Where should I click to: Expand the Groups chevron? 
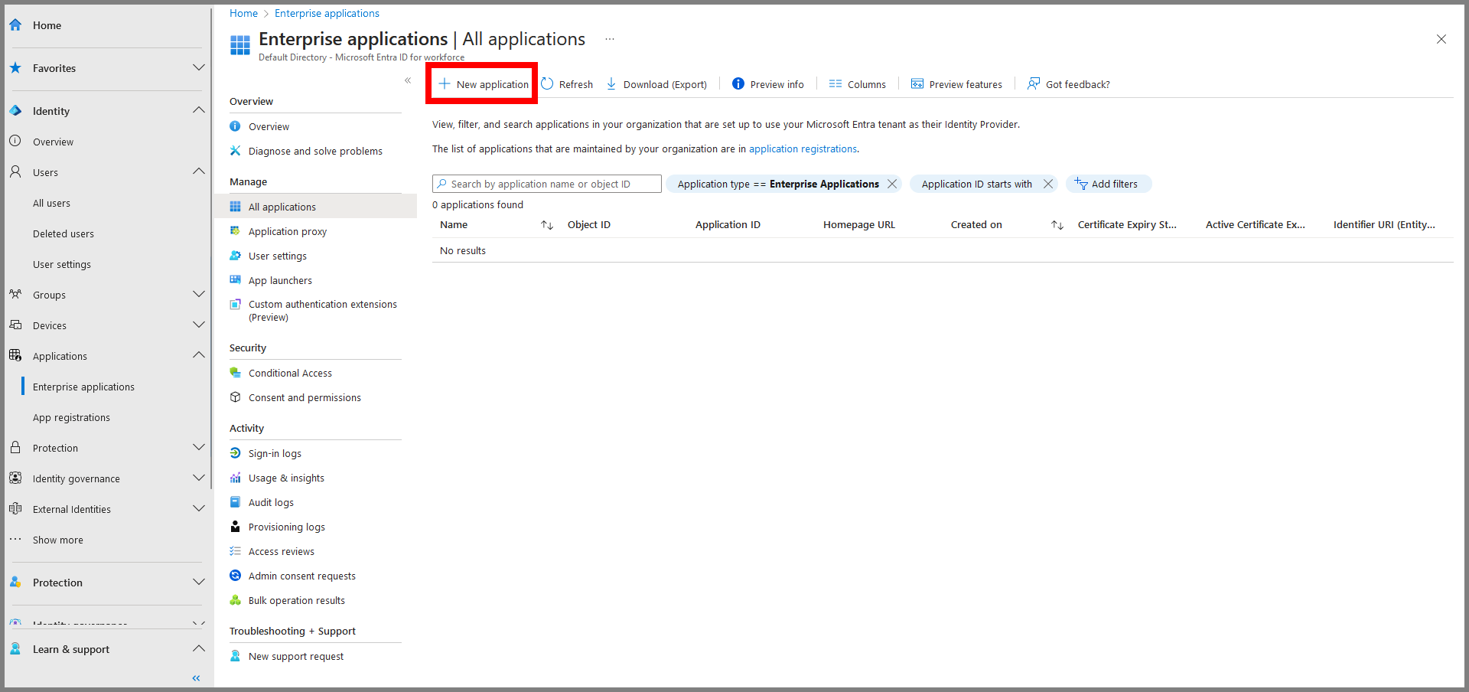tap(199, 295)
